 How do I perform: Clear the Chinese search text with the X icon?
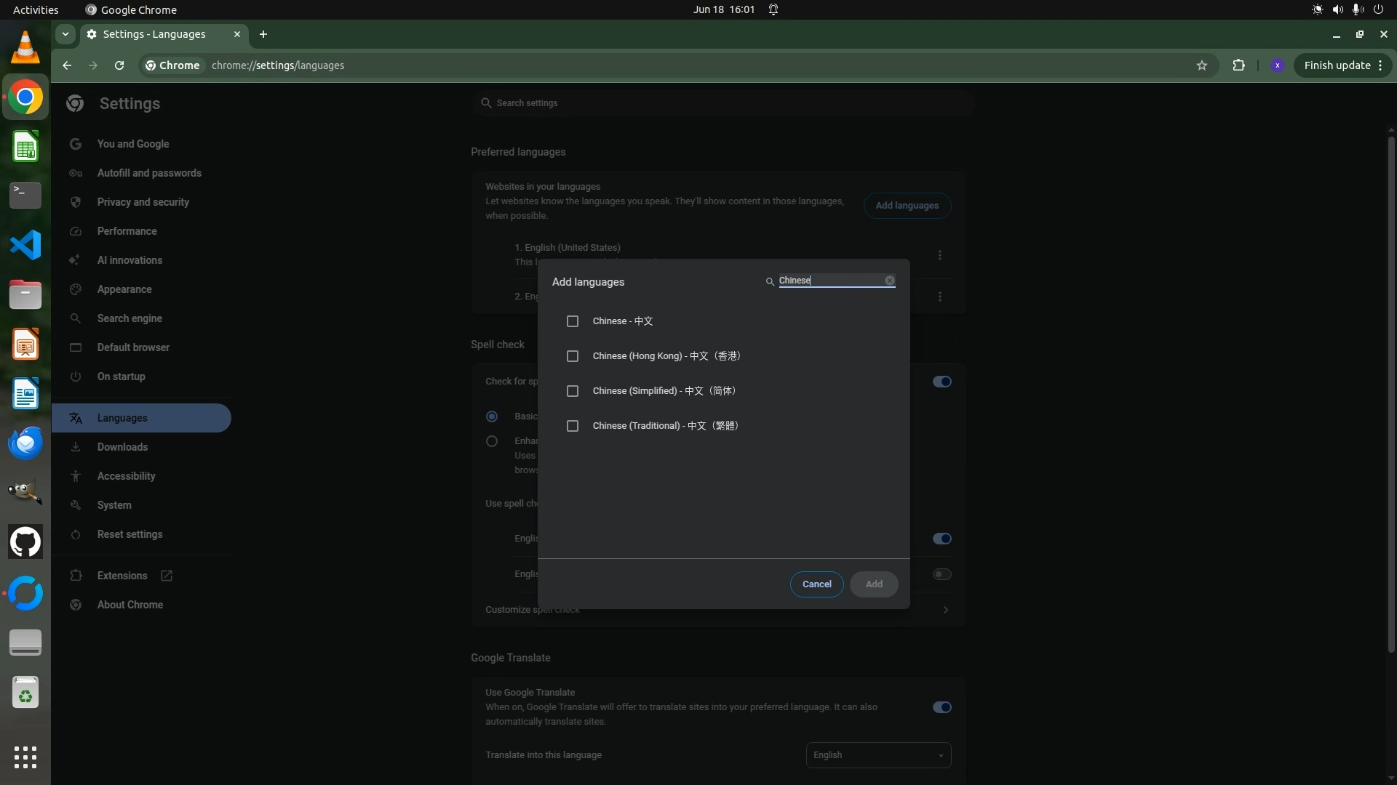(889, 281)
